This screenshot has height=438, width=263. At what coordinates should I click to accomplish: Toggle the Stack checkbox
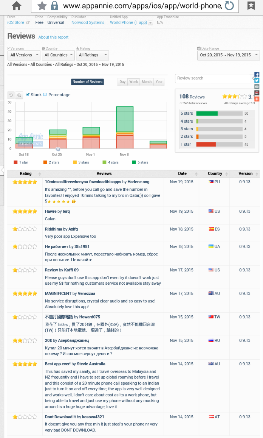(28, 95)
